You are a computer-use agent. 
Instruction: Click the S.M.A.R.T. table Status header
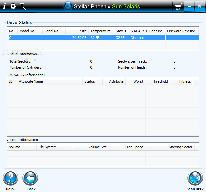pyautogui.click(x=93, y=81)
